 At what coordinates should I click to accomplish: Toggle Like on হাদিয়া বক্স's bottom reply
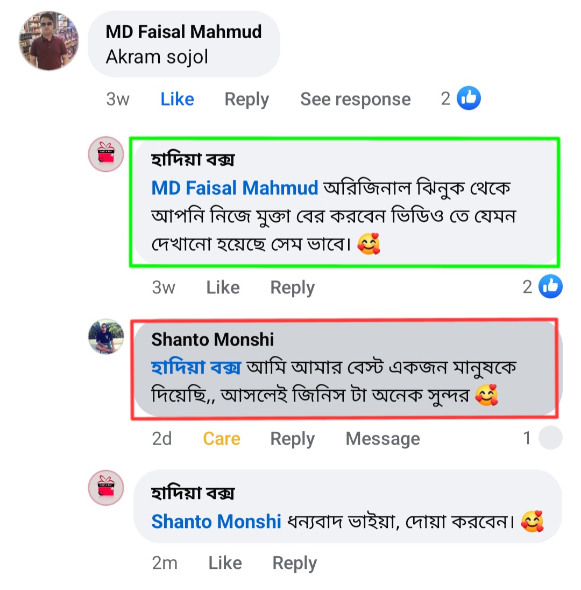[x=225, y=563]
